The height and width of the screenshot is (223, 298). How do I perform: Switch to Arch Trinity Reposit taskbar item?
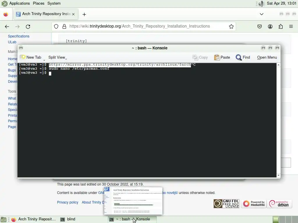[33, 219]
